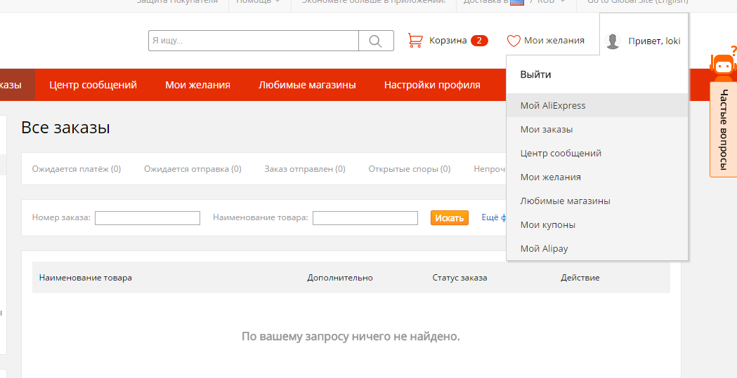Select 'Выйти' to log out
Viewport: 737px width, 378px height.
[535, 74]
